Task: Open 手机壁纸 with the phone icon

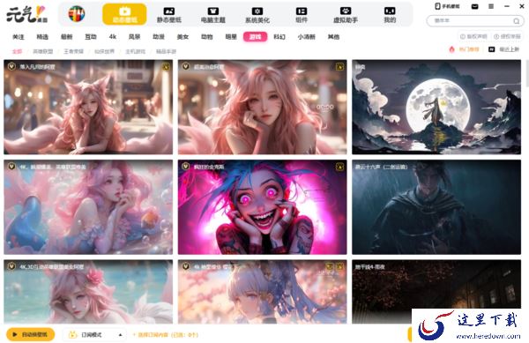Action: [447, 6]
